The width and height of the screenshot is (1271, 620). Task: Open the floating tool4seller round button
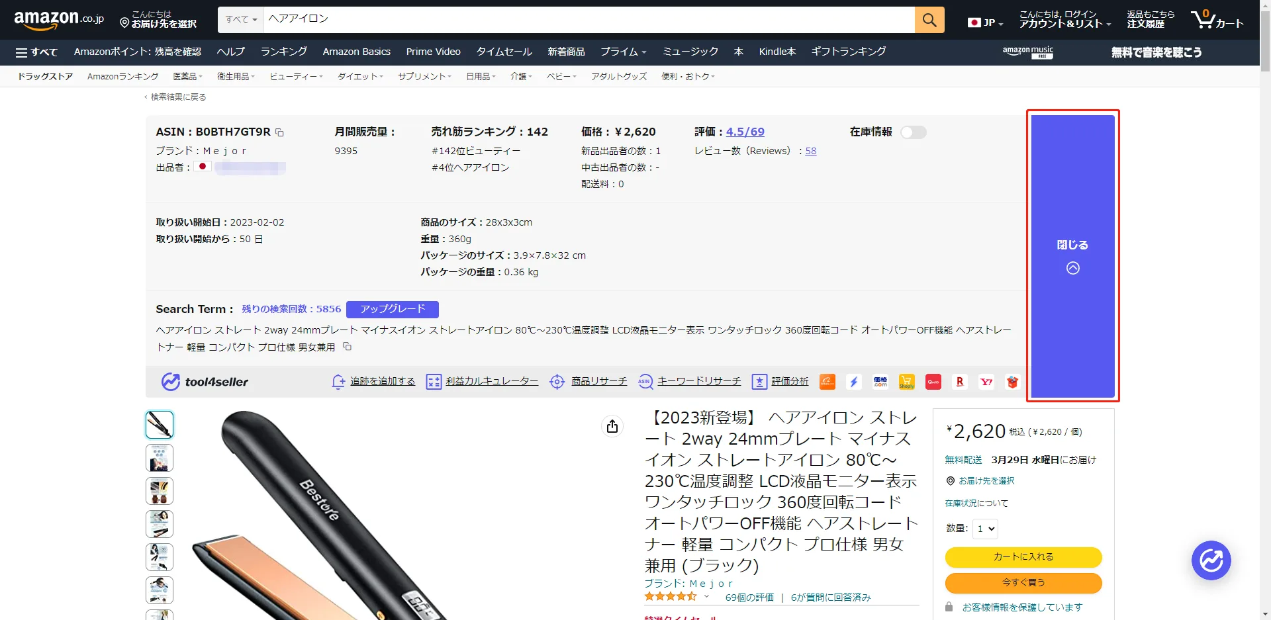(x=1211, y=560)
